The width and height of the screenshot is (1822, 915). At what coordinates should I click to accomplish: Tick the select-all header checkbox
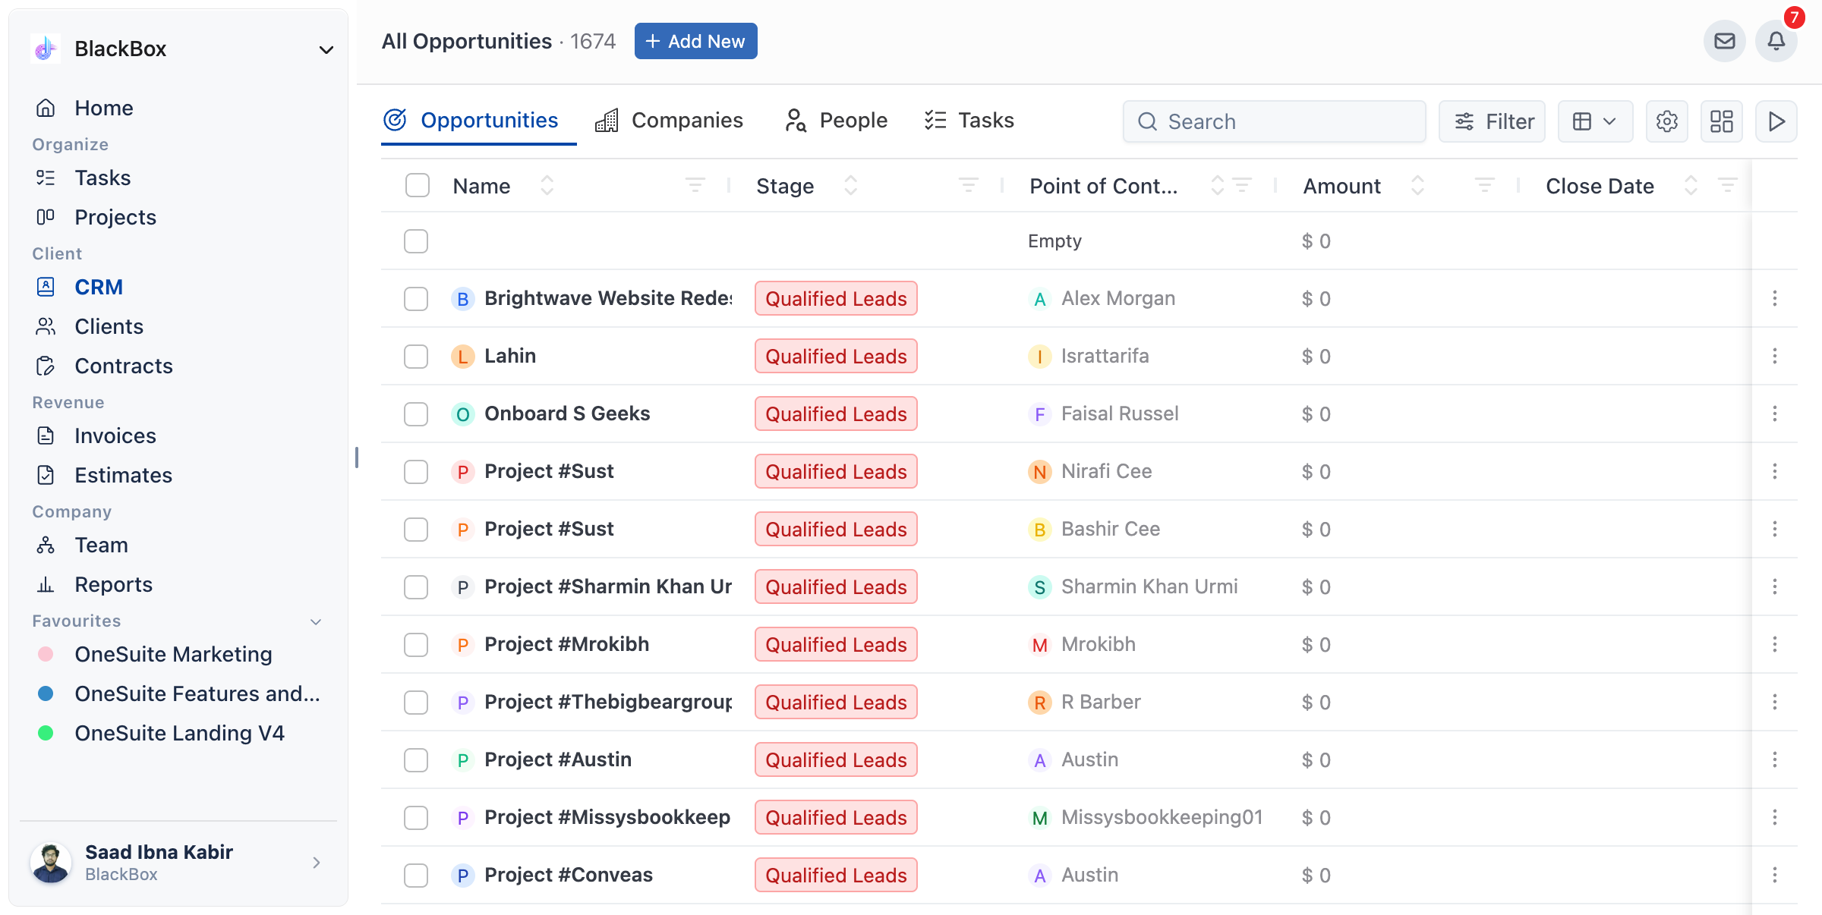click(417, 186)
